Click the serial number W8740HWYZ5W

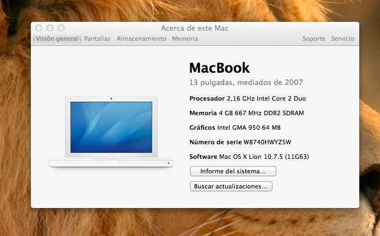(267, 142)
